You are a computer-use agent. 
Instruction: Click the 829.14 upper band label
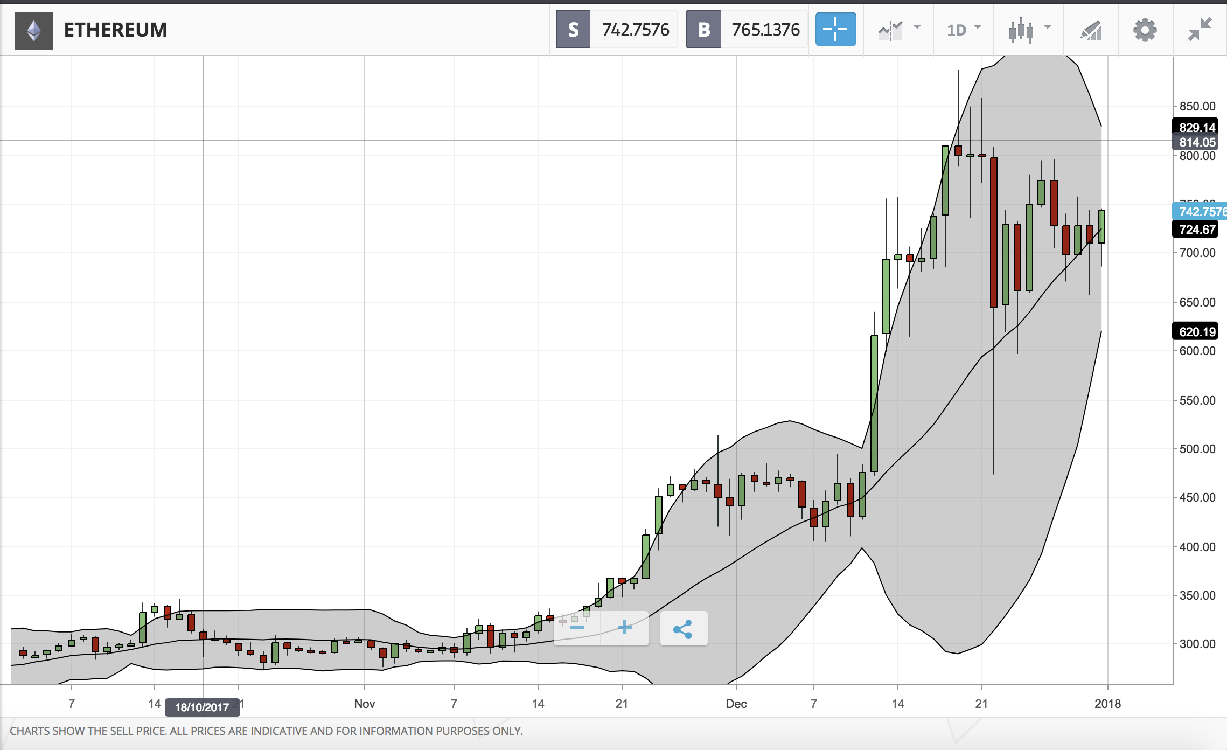point(1196,128)
